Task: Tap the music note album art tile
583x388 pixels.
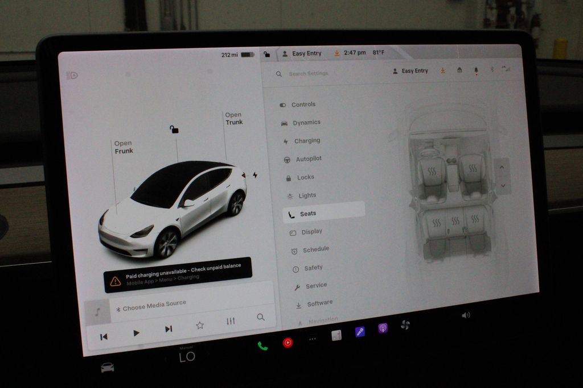Action: (x=98, y=311)
